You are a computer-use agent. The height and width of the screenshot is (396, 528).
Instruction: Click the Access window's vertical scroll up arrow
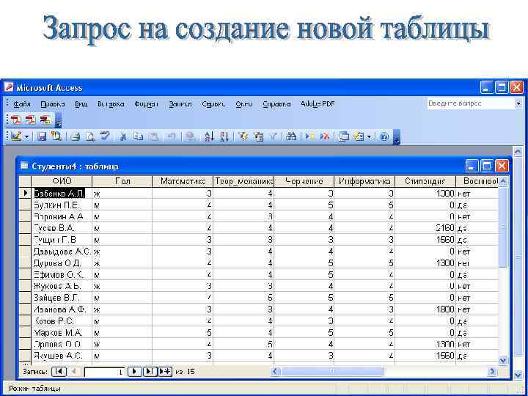pyautogui.click(x=518, y=152)
